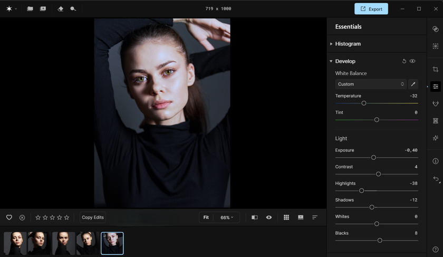Click the Whites slider handle
443x257 pixels.
[377, 224]
